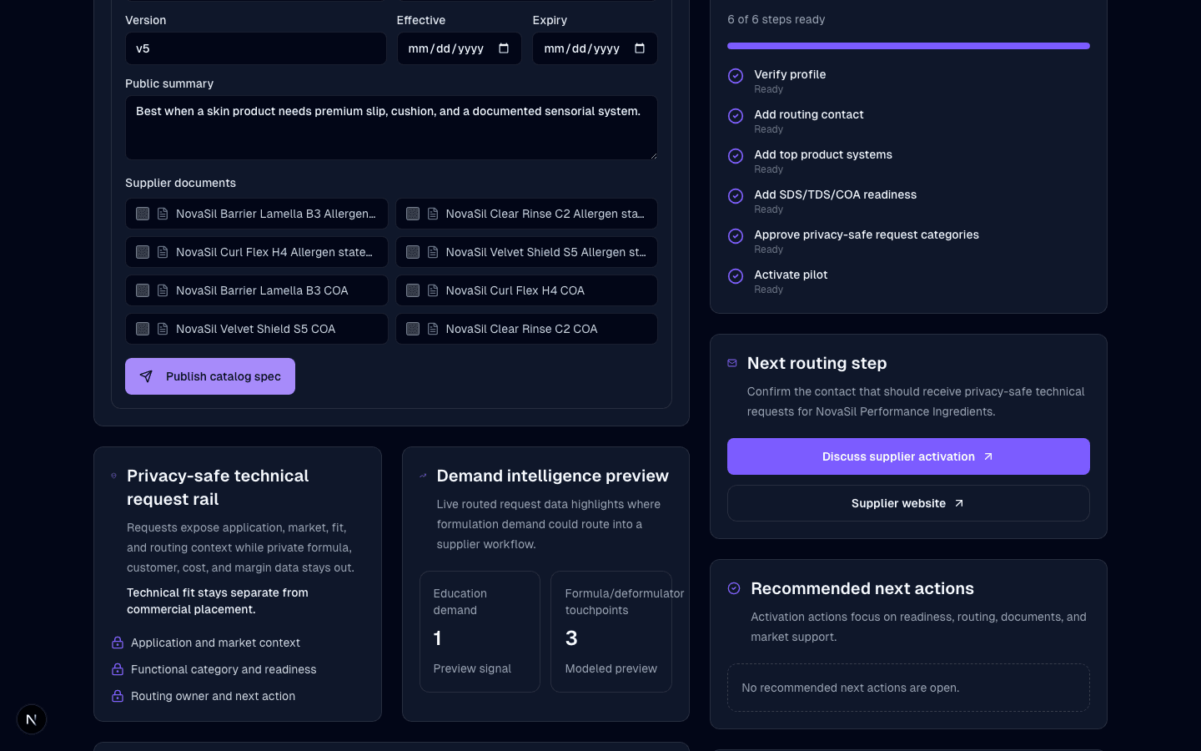This screenshot has height=751, width=1201.
Task: Open Discuss supplier activation
Action: tap(908, 456)
